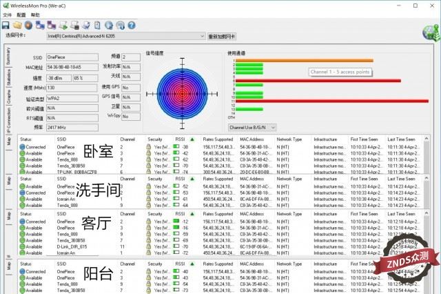Screen dimensions: 441x294
Task: Click the purple networked computers toolbar icon
Action: (x=52, y=26)
